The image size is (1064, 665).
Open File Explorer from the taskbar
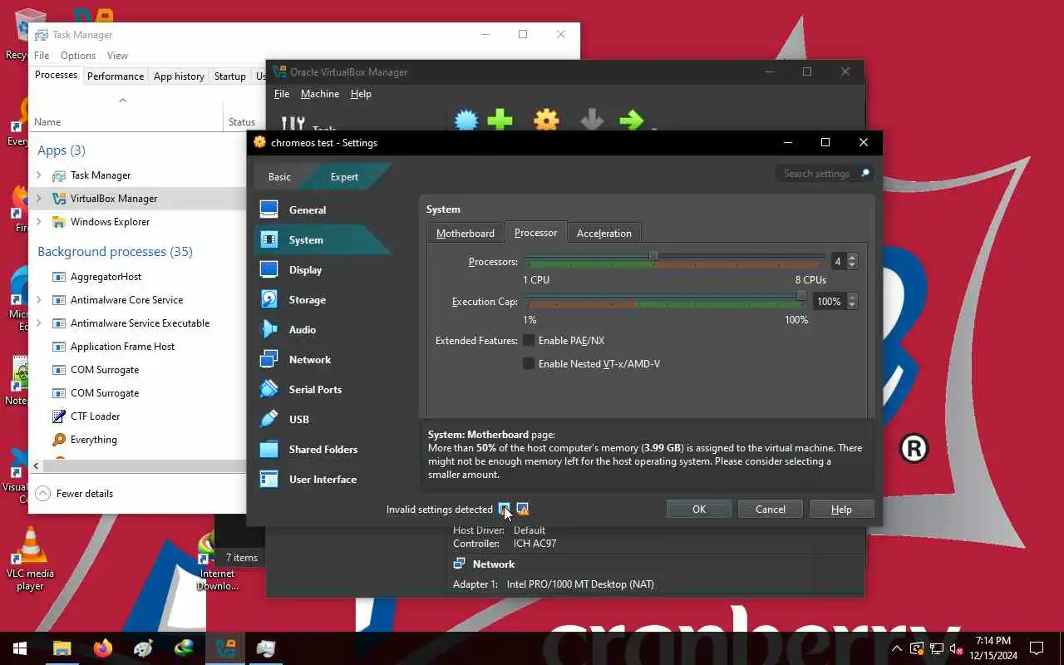tap(62, 648)
